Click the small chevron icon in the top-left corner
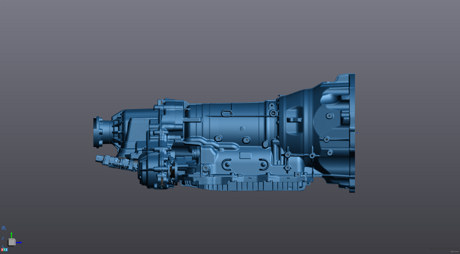This screenshot has height=254, width=460. [2, 2]
